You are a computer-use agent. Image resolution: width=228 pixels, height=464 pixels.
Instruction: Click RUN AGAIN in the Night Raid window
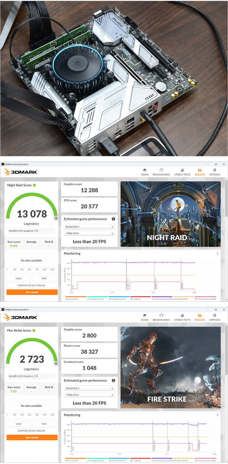pyautogui.click(x=32, y=292)
